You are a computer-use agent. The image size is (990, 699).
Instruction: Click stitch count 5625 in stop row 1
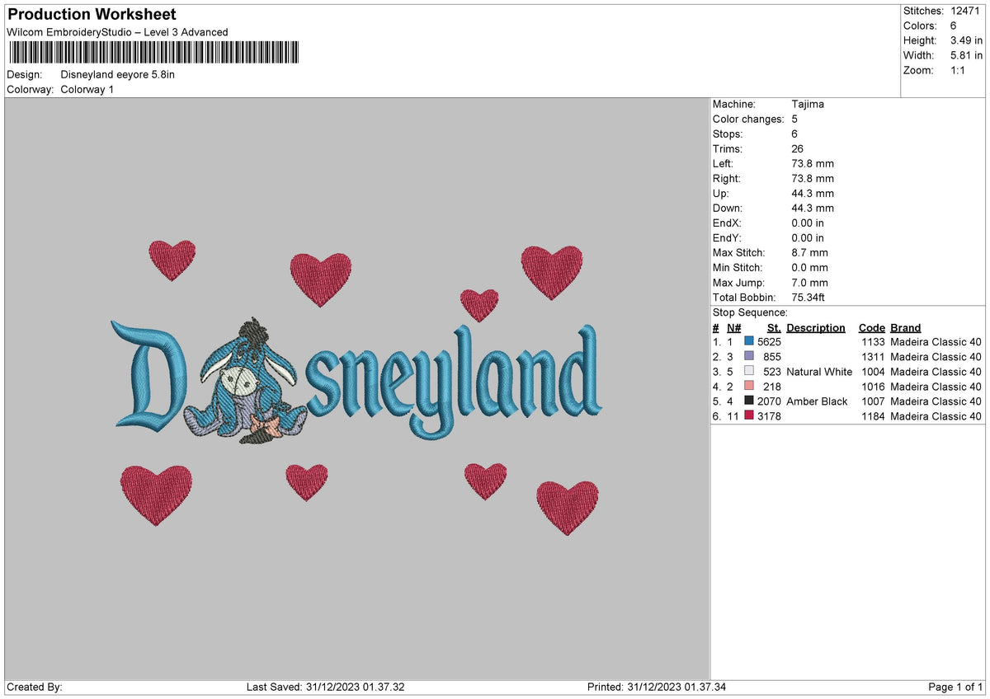pos(769,341)
